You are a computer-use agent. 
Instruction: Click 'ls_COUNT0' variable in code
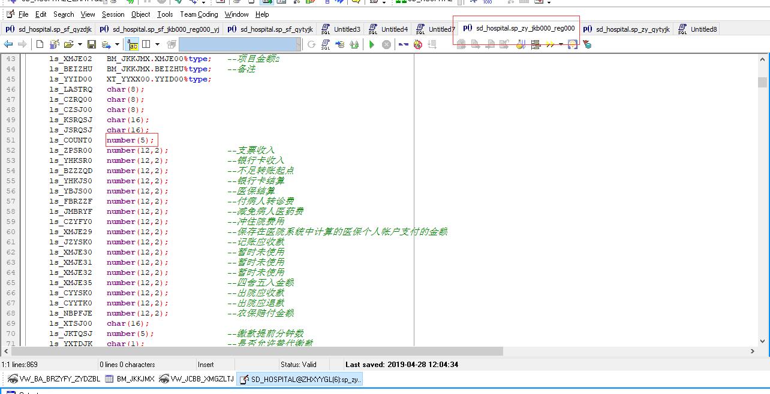pyautogui.click(x=71, y=140)
